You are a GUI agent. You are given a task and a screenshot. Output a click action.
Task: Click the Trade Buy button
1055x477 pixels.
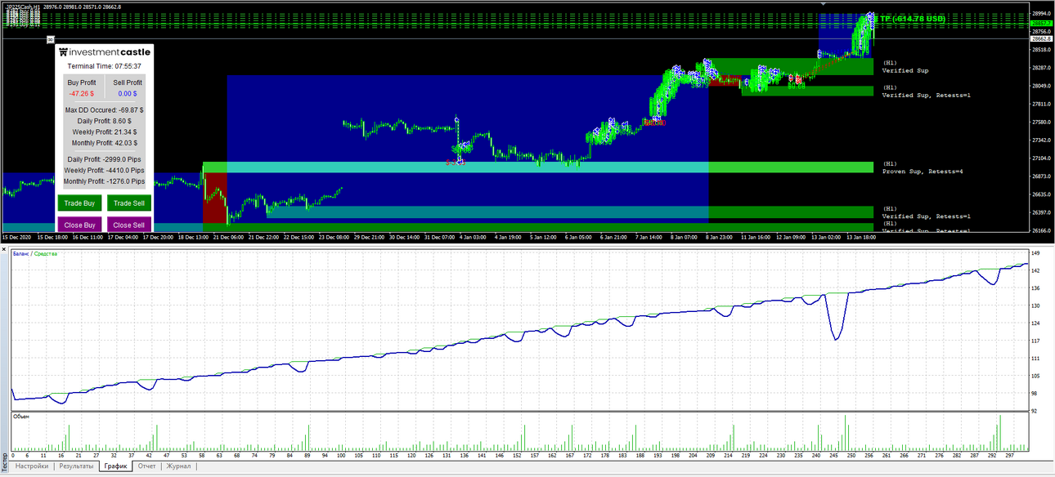79,203
